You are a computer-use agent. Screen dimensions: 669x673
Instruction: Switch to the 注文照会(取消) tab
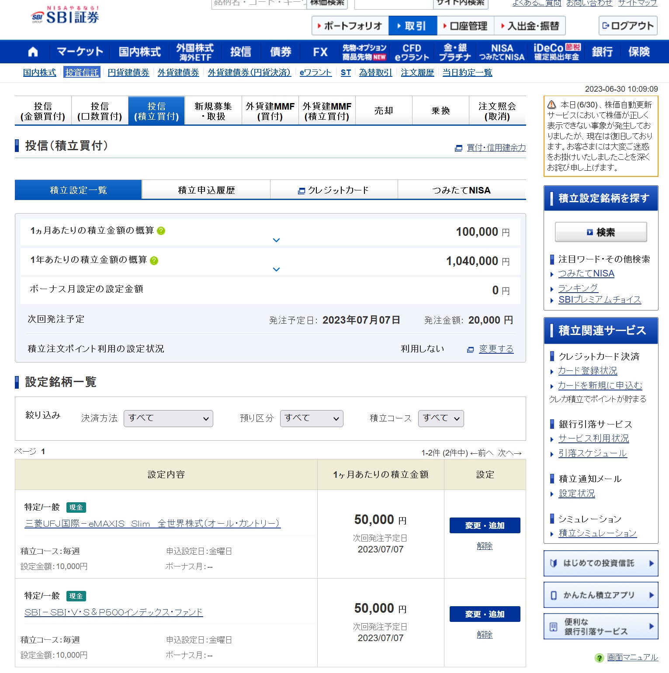point(497,111)
